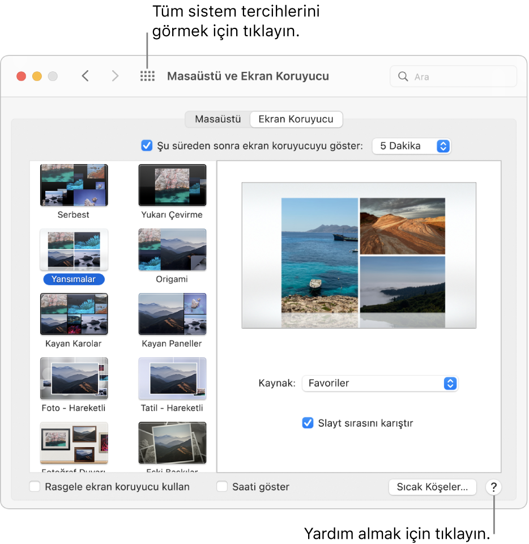Disable the screen saver timer checkbox
The image size is (529, 544).
(x=147, y=146)
